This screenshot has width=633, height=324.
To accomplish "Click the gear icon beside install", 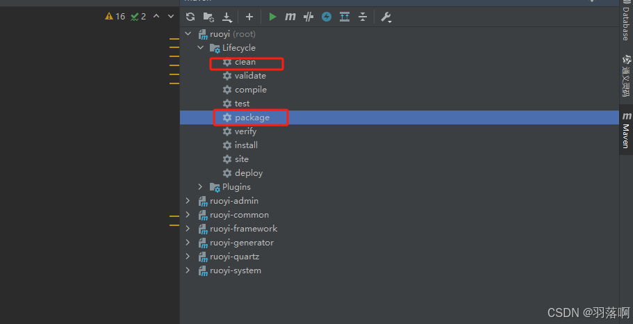I will (x=227, y=145).
